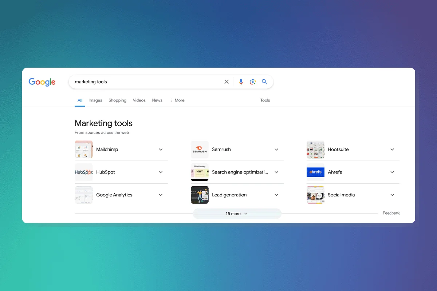Open the Semrush logo thumbnail
The width and height of the screenshot is (437, 291).
tap(200, 150)
